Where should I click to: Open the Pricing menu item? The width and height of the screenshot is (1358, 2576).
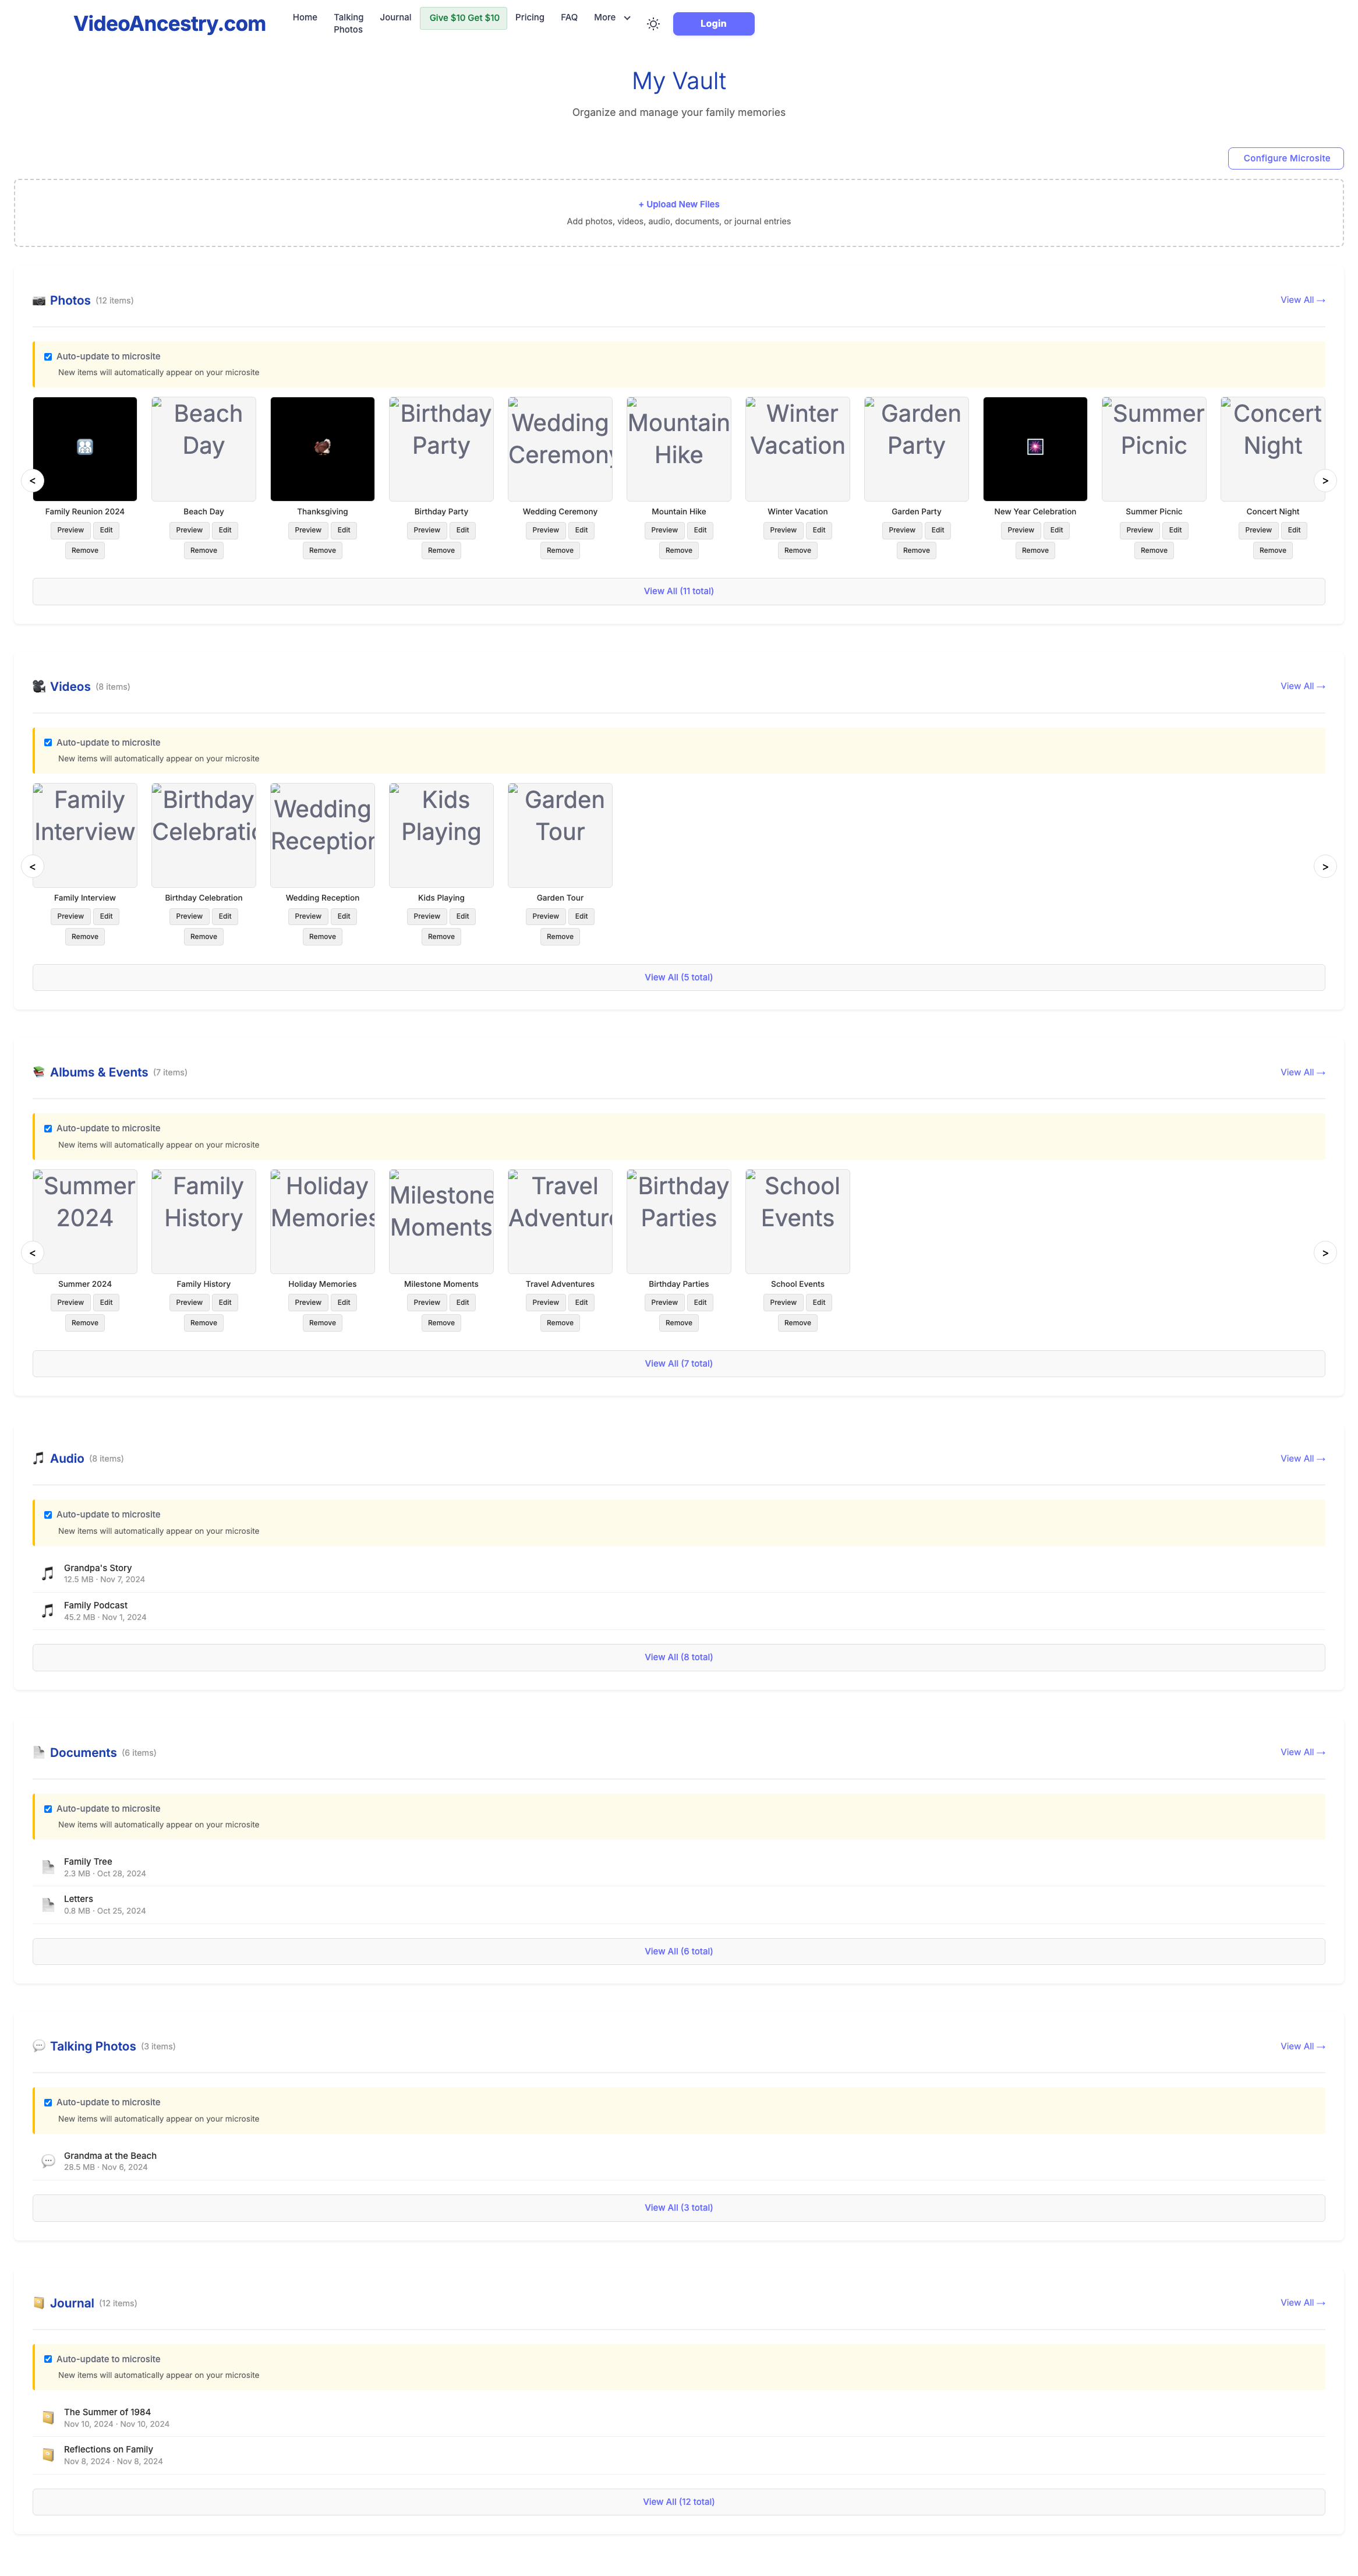[529, 18]
